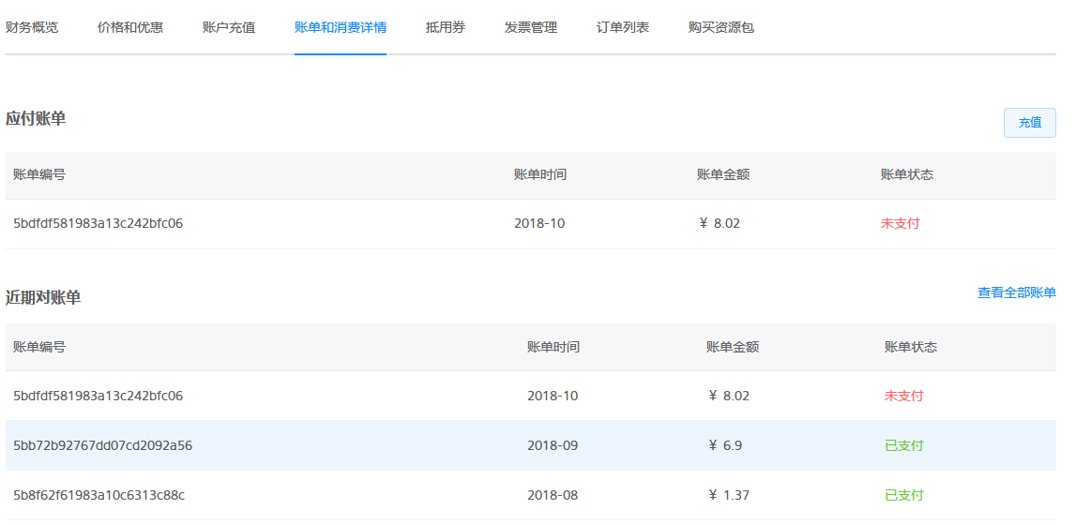The image size is (1076, 525).
Task: Click 账单时间 header in 近期对账单 table
Action: click(553, 348)
